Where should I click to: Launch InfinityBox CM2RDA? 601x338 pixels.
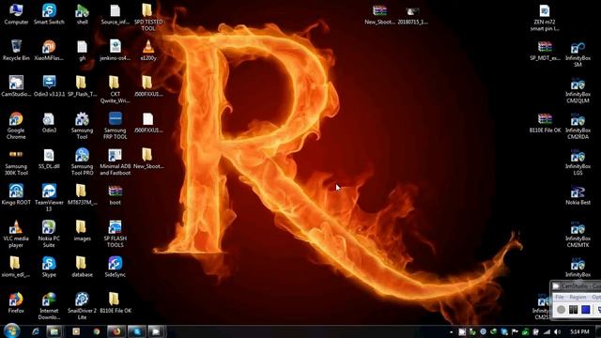pyautogui.click(x=578, y=125)
